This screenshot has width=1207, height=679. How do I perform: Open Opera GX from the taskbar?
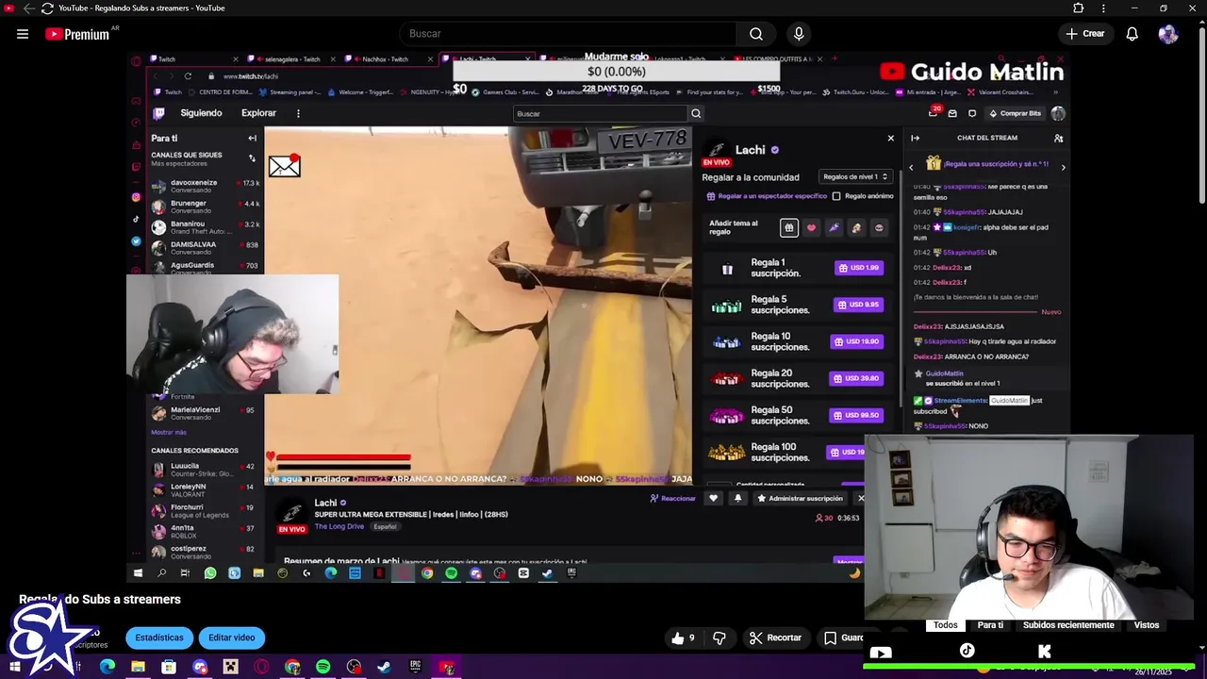pos(261,667)
